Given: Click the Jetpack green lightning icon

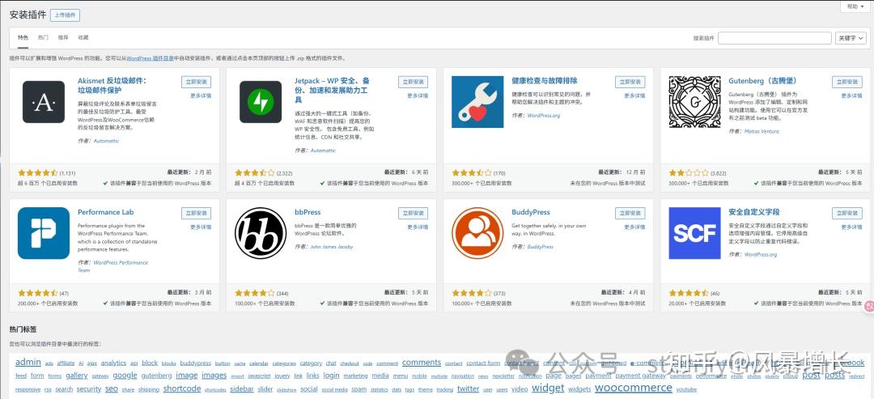Looking at the screenshot, I should [261, 102].
